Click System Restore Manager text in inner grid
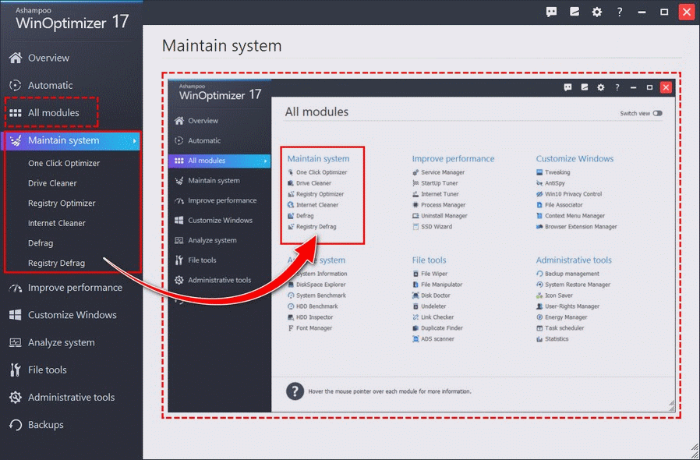700x460 pixels. pos(578,285)
